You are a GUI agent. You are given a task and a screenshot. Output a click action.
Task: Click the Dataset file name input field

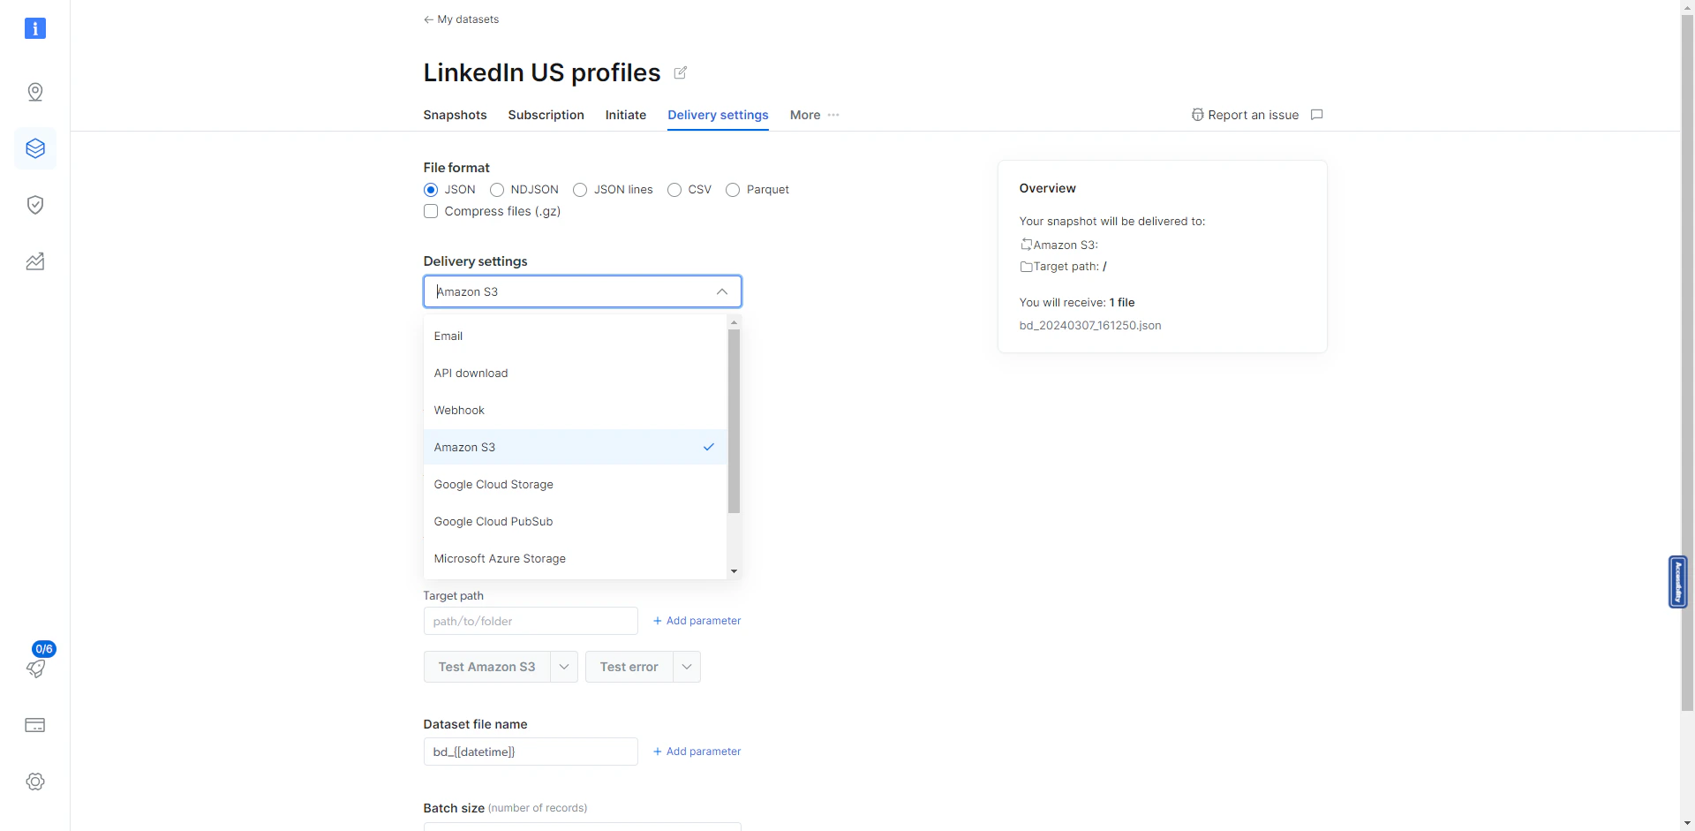click(x=531, y=752)
